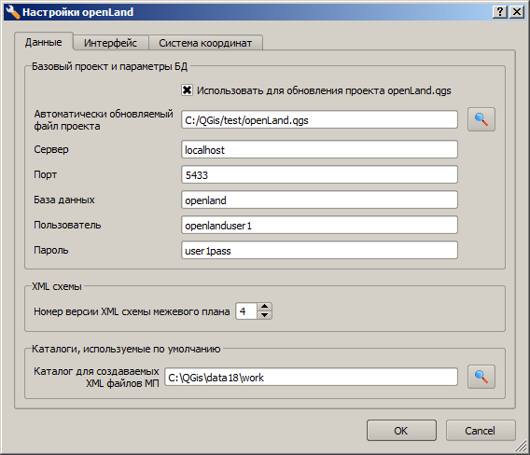Screen dimensions: 530x455
Task: Click the 'Базовый проект и параметры БД' group title
Action: [109, 66]
